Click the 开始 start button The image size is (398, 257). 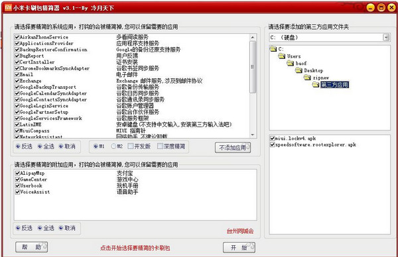[x=239, y=247]
